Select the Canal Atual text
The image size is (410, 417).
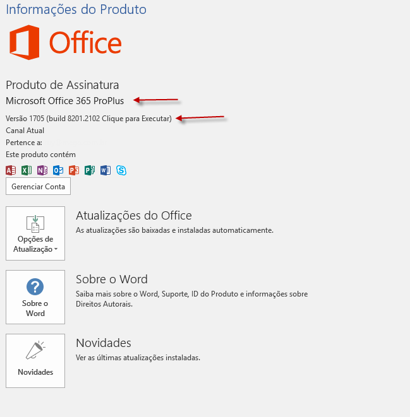[25, 131]
